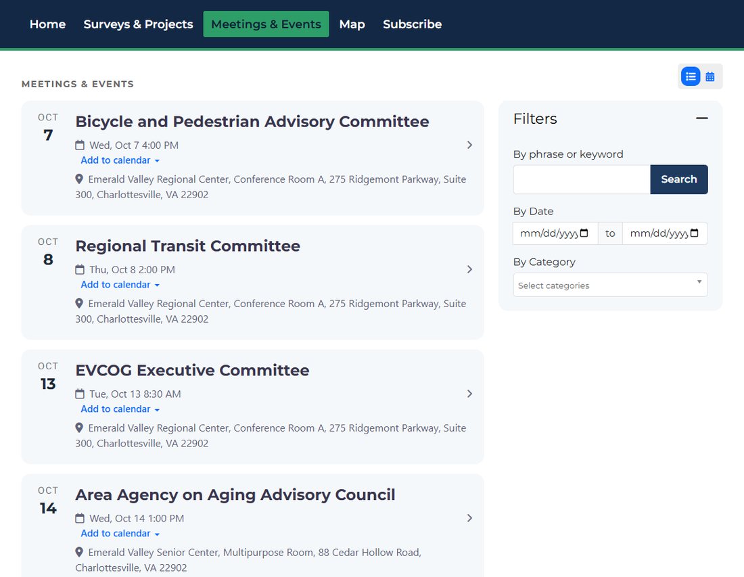Viewport: 744px width, 577px height.
Task: Click the Oct 14 date badge
Action: [48, 501]
